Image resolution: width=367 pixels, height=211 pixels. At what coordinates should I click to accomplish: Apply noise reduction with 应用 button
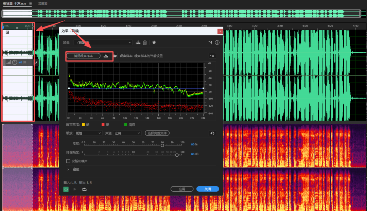click(182, 189)
